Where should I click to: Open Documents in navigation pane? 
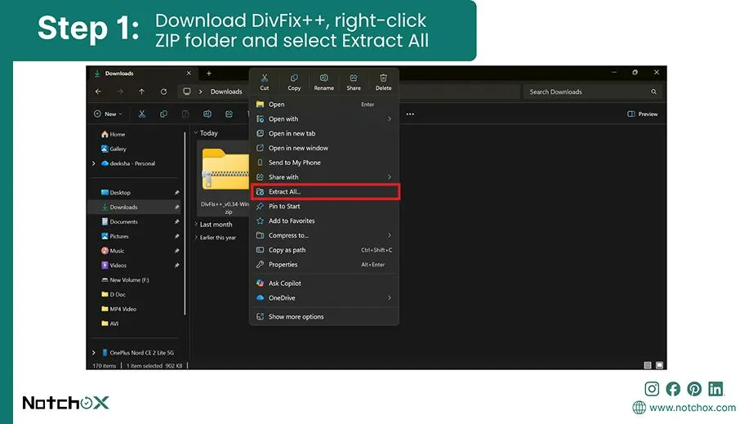click(119, 222)
